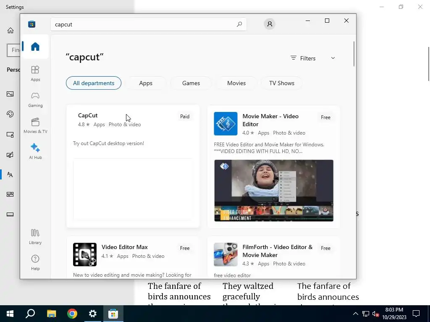Open Video Editor Max result title
The height and width of the screenshot is (322, 430).
point(124,247)
